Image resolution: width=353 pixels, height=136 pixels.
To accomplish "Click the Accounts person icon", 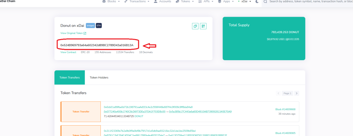I will pyautogui.click(x=156, y=1).
